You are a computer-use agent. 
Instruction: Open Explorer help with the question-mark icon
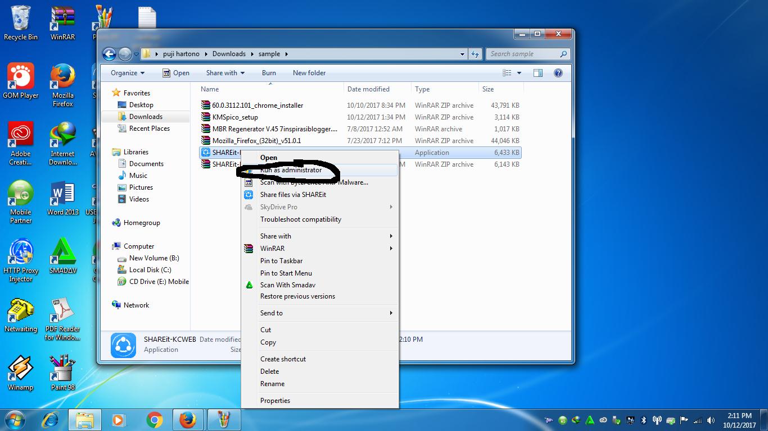[x=558, y=73]
